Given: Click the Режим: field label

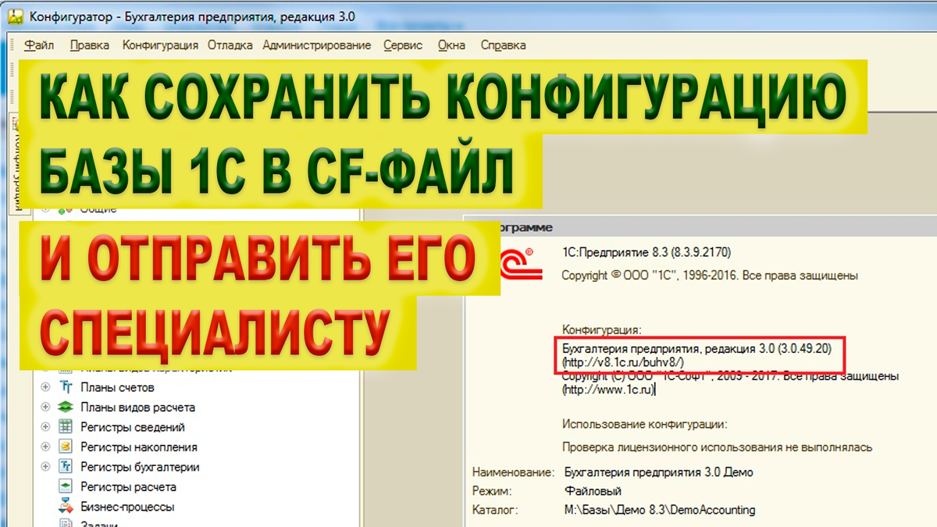Looking at the screenshot, I should (492, 491).
